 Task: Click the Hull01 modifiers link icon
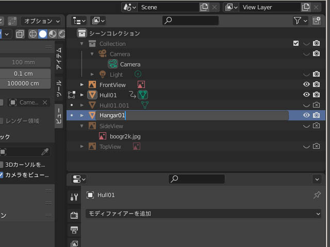pyautogui.click(x=133, y=95)
